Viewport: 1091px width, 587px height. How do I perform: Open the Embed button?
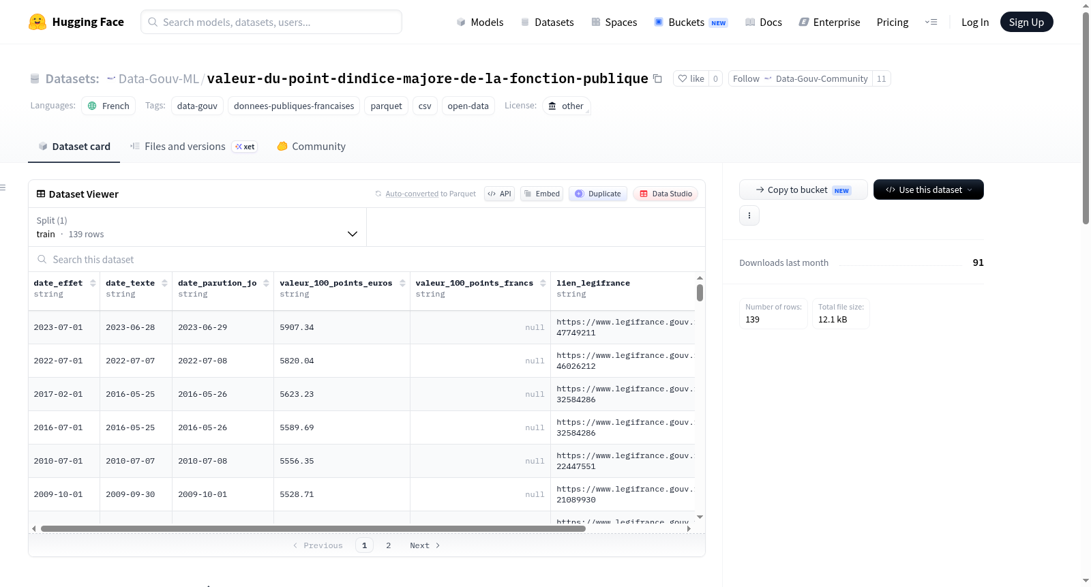click(541, 194)
